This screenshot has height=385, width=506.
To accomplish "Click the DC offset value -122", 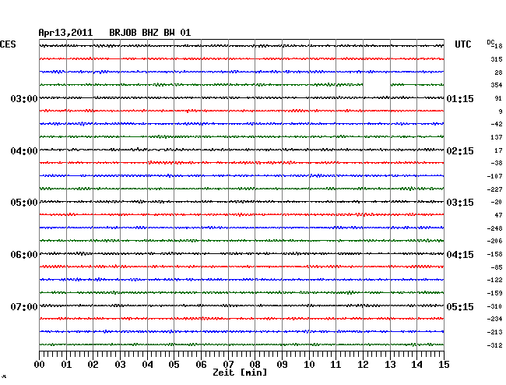I will point(494,280).
